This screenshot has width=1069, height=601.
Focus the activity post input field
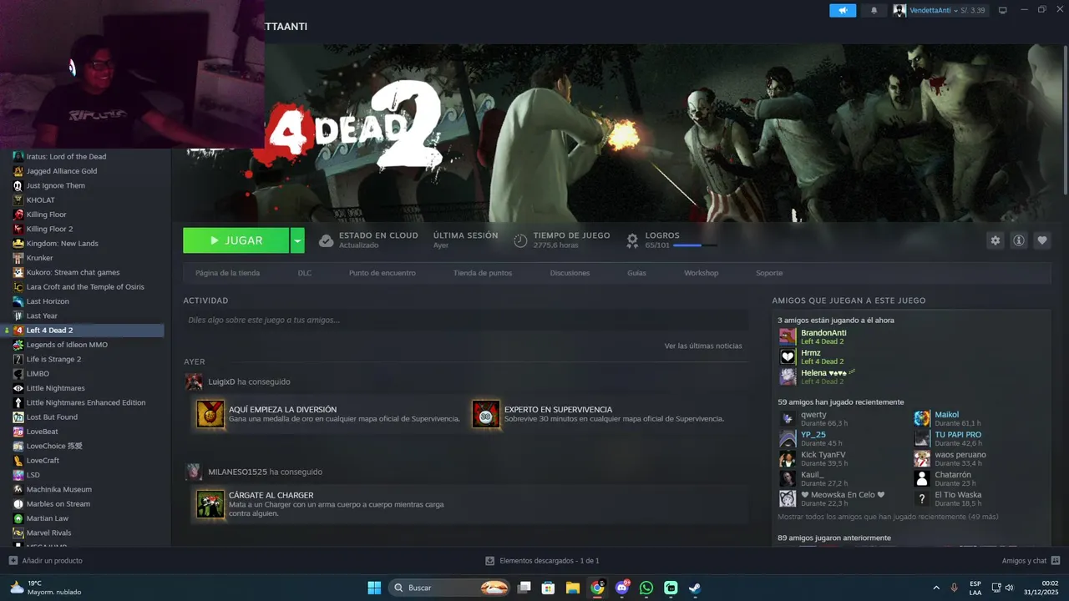(466, 320)
